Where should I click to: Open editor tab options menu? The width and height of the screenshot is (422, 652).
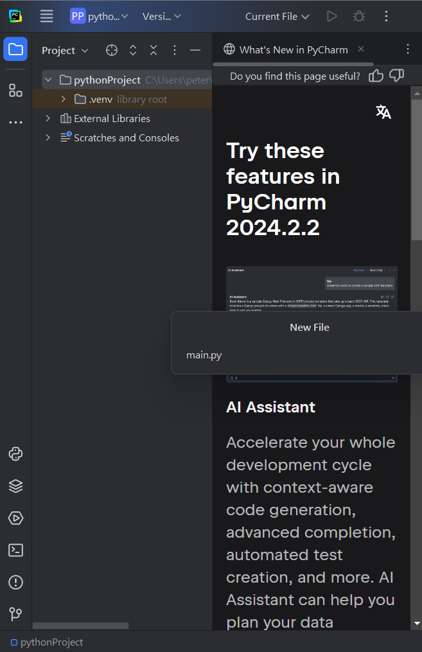click(x=407, y=49)
